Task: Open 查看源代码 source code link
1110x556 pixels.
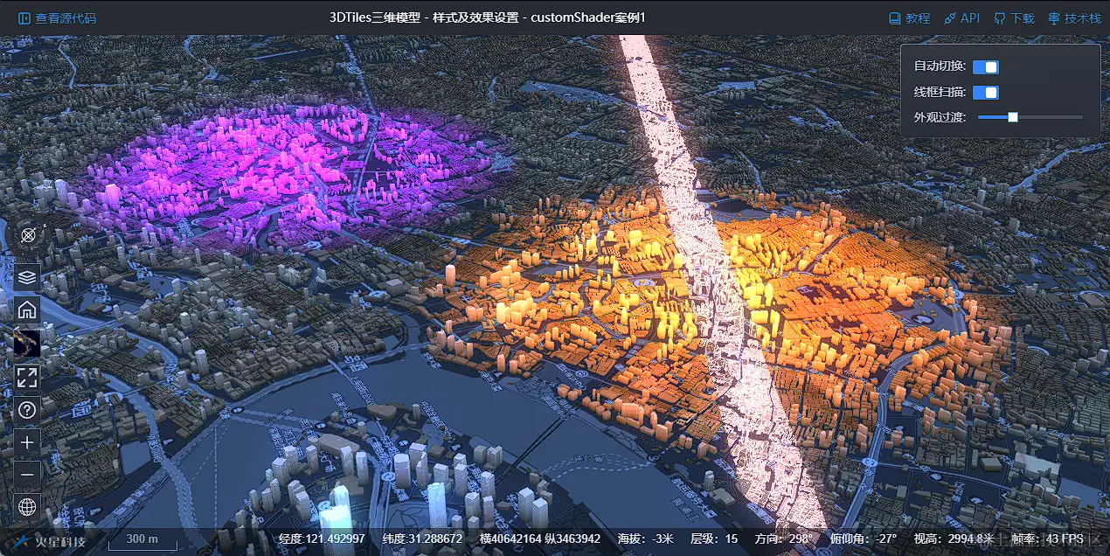Action: pyautogui.click(x=58, y=17)
